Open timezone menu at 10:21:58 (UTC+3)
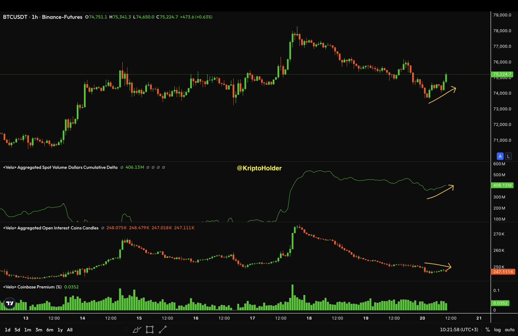The height and width of the screenshot is (336, 518). click(x=459, y=330)
